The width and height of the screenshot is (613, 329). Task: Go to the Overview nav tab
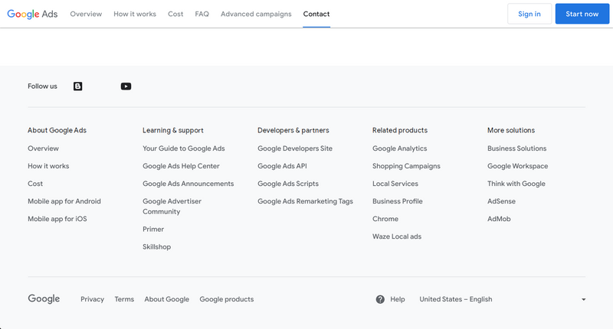coord(86,14)
